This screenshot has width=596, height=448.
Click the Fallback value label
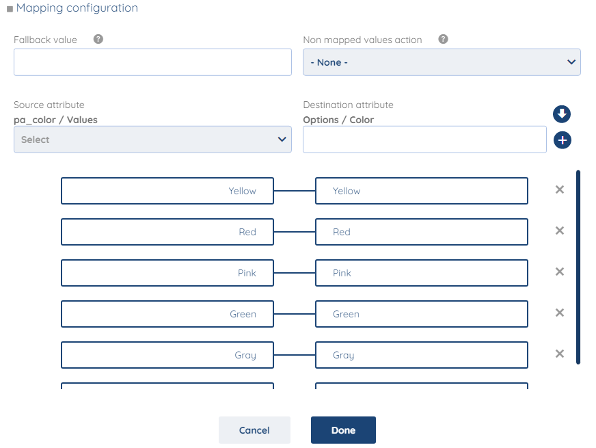coord(45,40)
